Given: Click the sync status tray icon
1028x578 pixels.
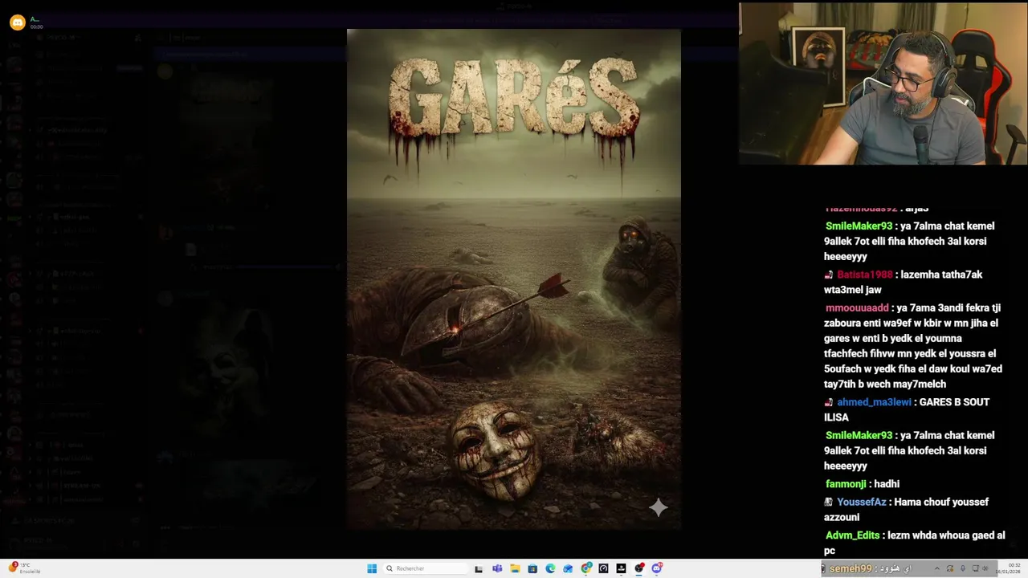Looking at the screenshot, I should coord(950,568).
